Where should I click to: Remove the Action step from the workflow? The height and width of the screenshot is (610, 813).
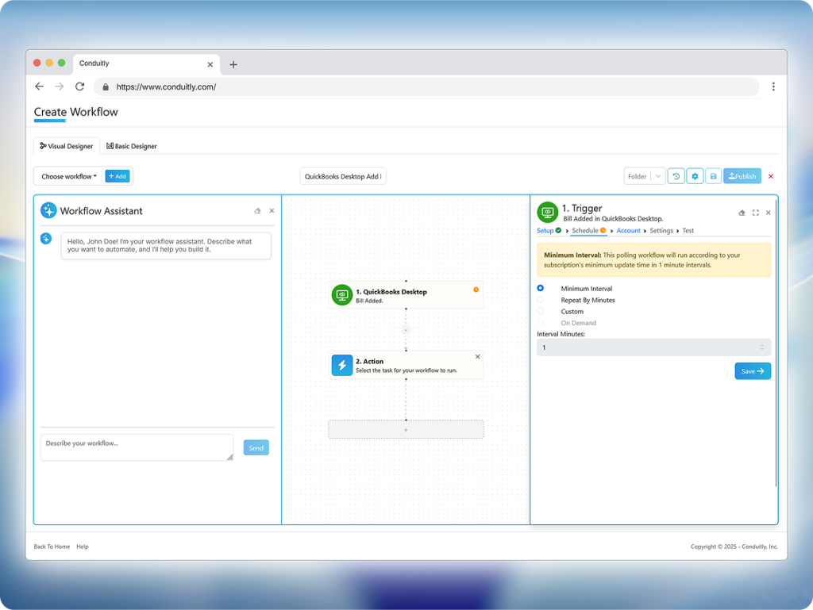coord(477,357)
